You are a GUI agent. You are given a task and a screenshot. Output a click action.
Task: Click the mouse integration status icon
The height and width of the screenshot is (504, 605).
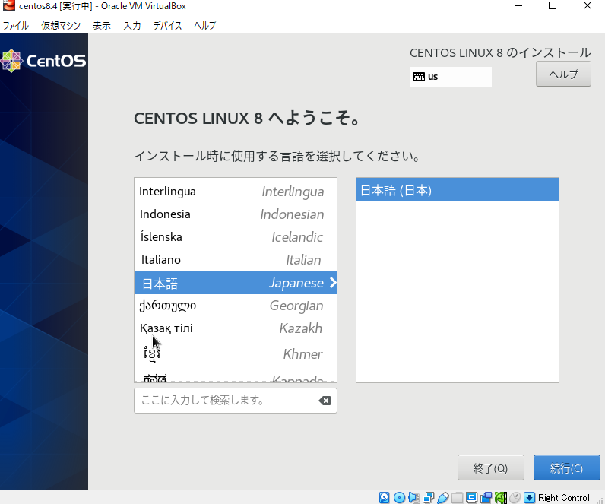pyautogui.click(x=515, y=497)
